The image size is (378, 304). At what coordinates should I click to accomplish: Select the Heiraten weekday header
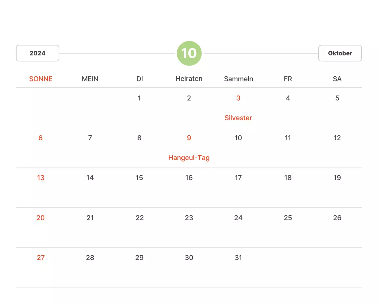tap(189, 79)
